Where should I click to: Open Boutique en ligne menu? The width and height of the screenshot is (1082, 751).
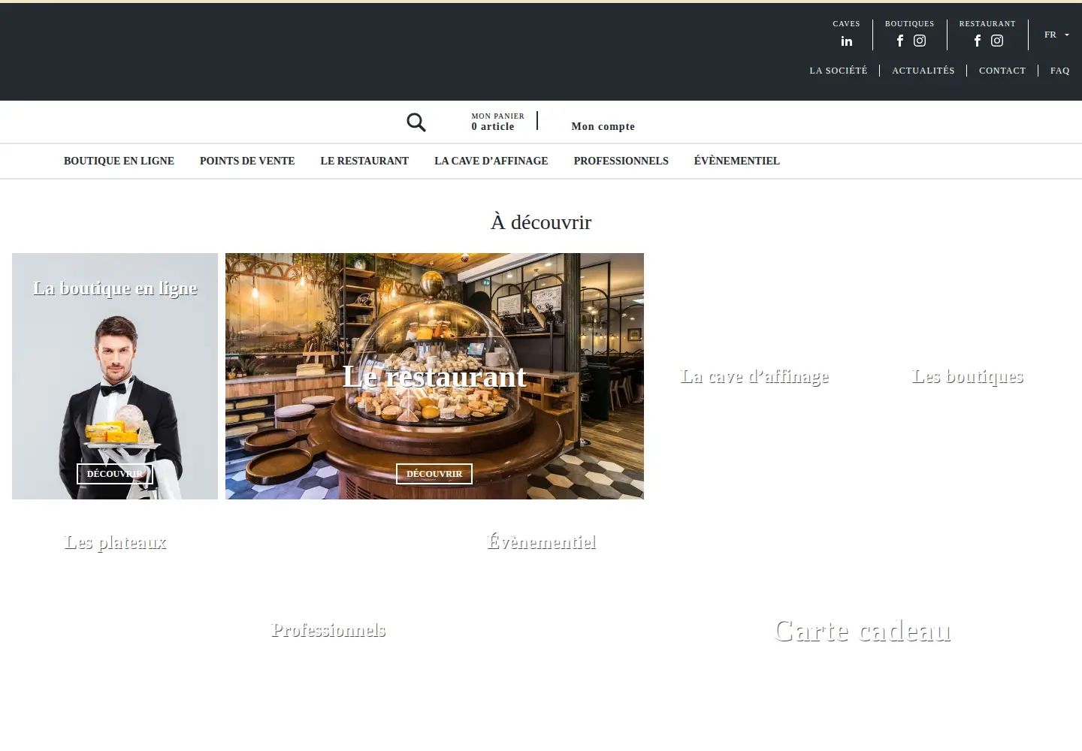coord(119,161)
